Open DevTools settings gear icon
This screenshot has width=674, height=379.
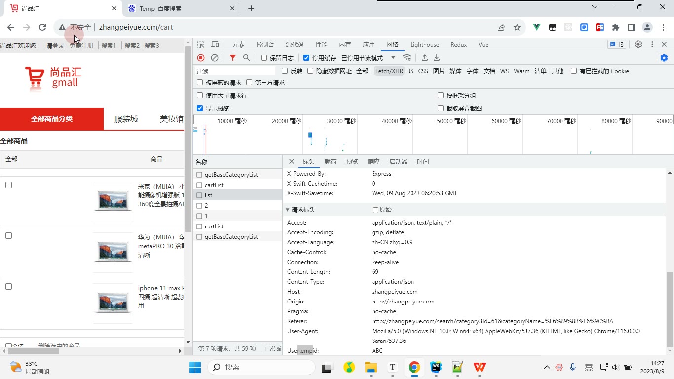[x=638, y=44]
